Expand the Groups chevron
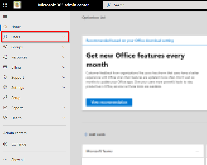This screenshot has width=207, height=165. (64, 47)
